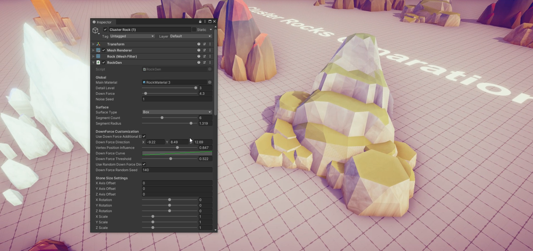
Task: Toggle Cluster Rock (1) active checkbox
Action: pos(105,30)
